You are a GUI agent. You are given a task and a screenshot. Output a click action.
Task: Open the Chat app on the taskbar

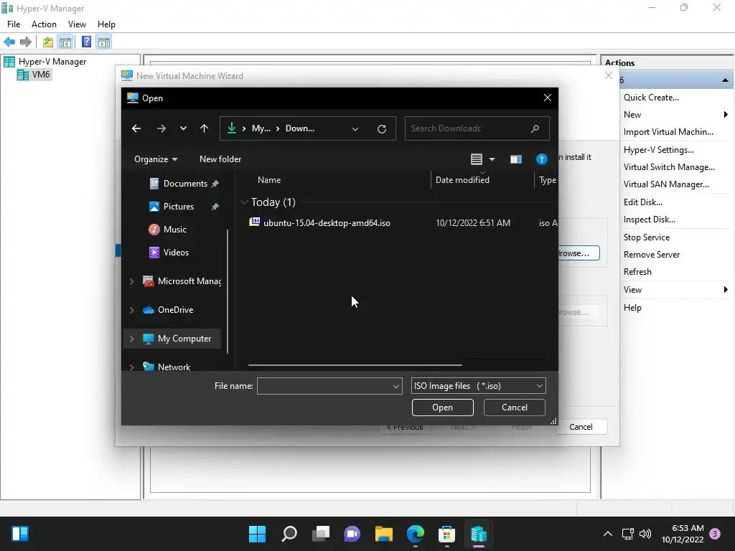coord(352,534)
